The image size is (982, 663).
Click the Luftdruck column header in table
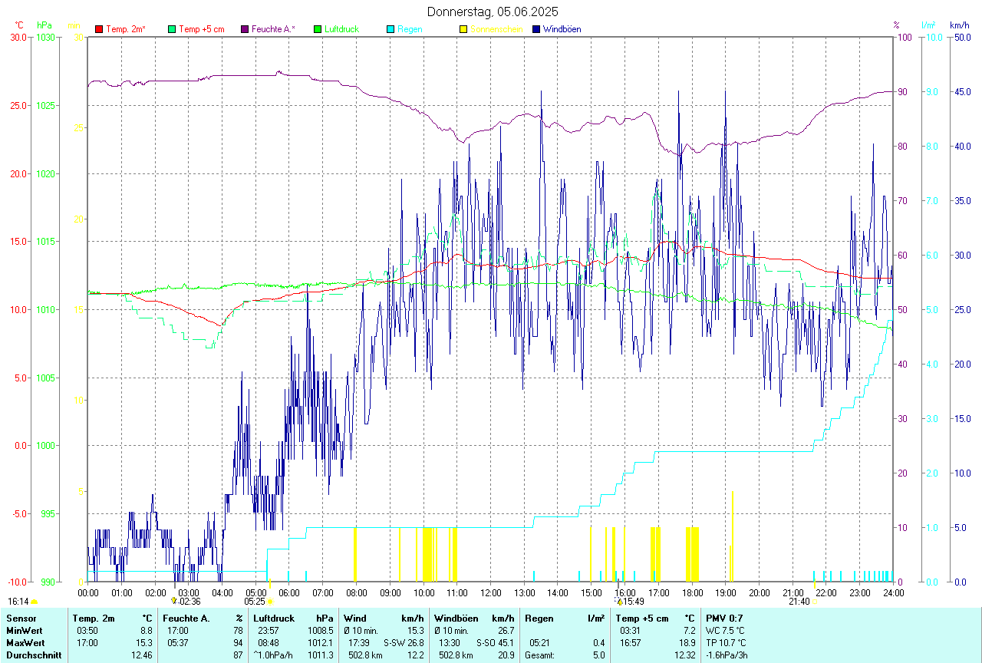pos(275,618)
